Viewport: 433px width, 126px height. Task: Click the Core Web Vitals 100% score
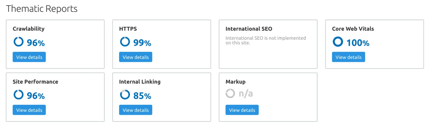click(x=358, y=43)
